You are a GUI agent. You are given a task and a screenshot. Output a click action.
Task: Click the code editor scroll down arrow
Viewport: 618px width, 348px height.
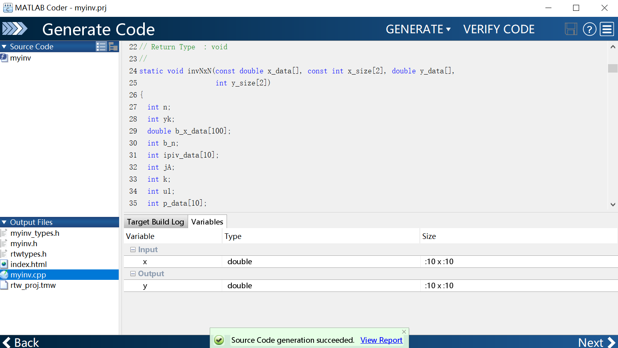tap(613, 204)
